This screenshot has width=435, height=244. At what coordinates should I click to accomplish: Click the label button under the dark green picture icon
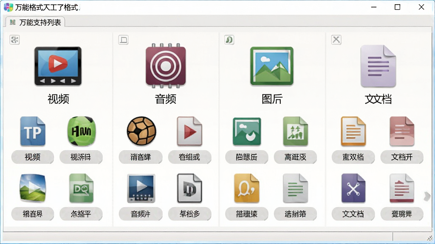[x=247, y=157]
